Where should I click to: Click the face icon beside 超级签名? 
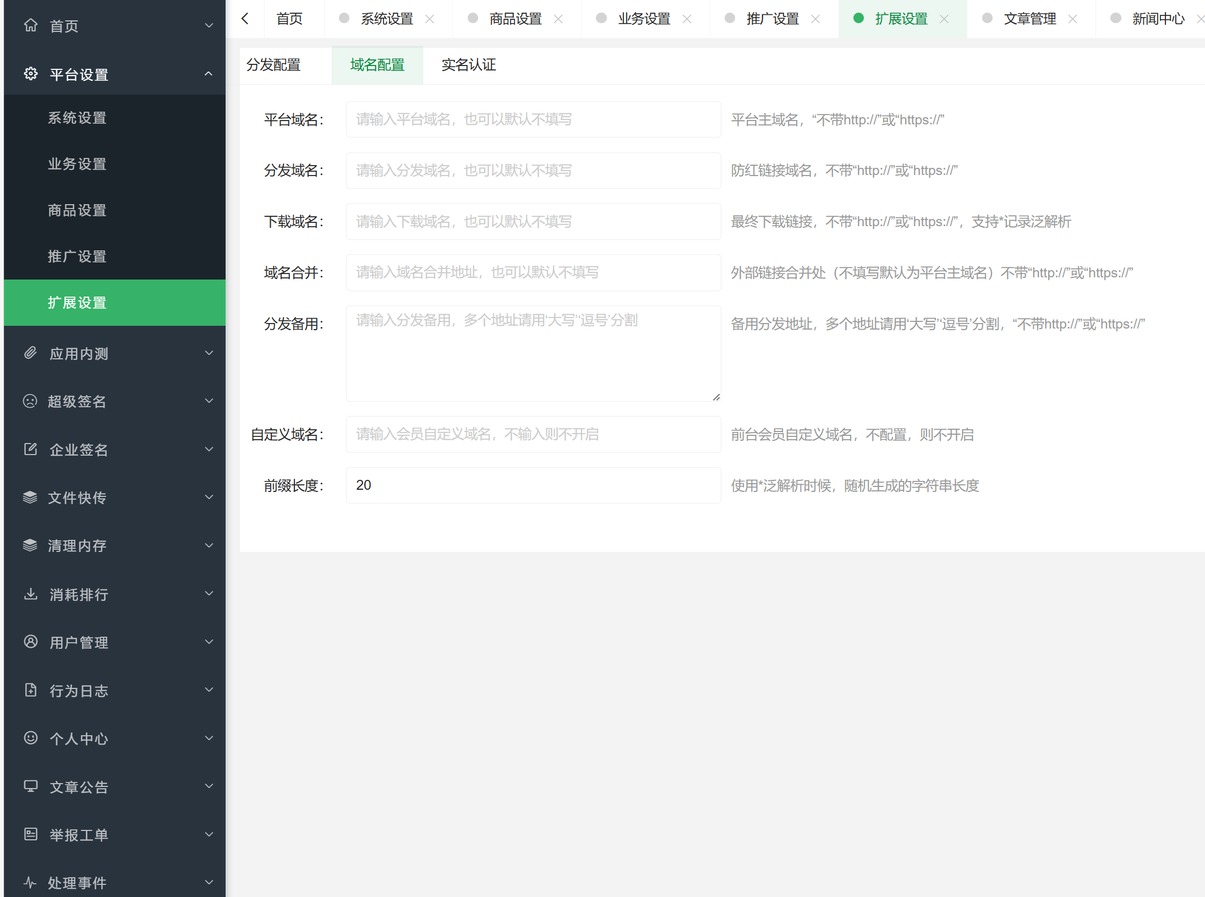coord(30,401)
